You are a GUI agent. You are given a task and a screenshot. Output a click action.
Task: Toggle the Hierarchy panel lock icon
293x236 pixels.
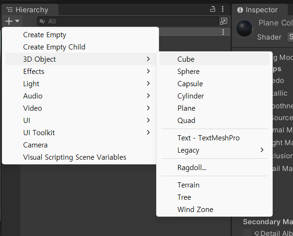pos(212,9)
